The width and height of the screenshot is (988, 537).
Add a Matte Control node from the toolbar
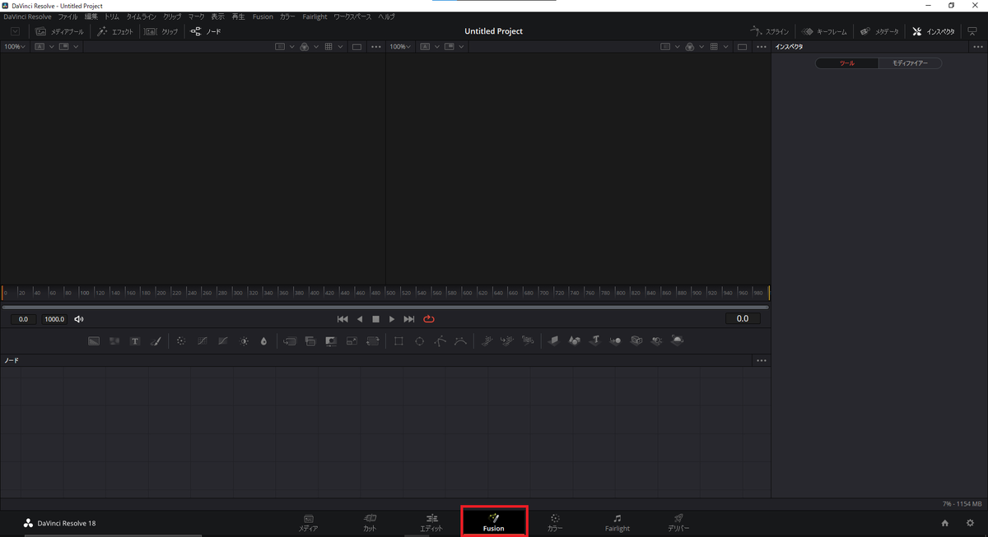[331, 340]
